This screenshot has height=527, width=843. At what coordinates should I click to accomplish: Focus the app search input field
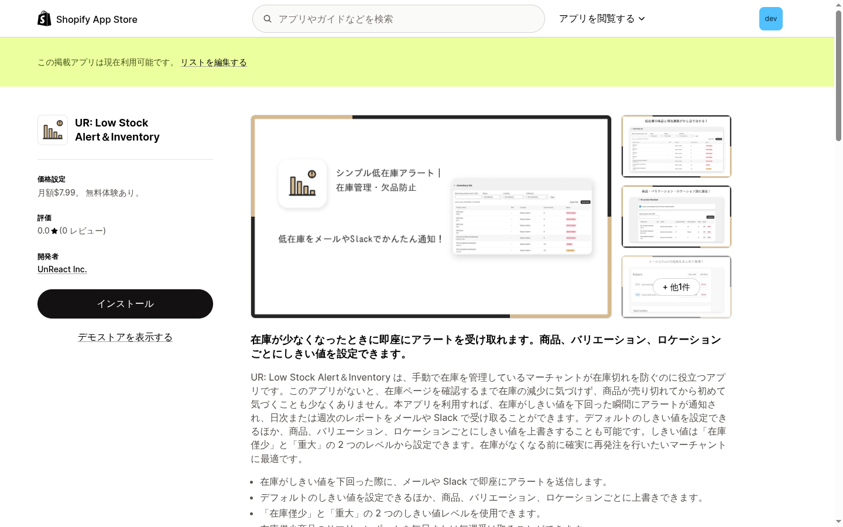coord(399,19)
